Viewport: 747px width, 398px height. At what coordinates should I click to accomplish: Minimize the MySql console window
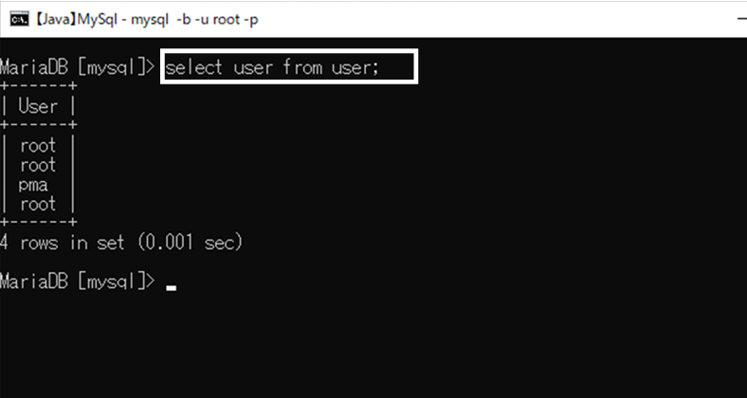coord(741,20)
